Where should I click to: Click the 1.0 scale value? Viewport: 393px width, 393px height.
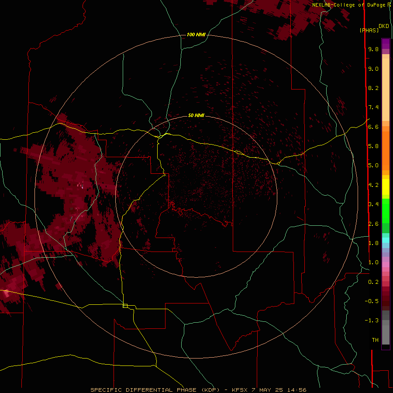point(373,262)
